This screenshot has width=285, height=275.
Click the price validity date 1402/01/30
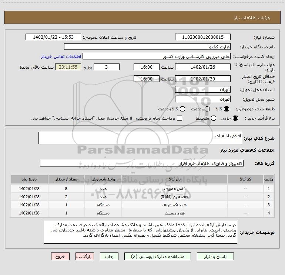[x=203, y=79]
